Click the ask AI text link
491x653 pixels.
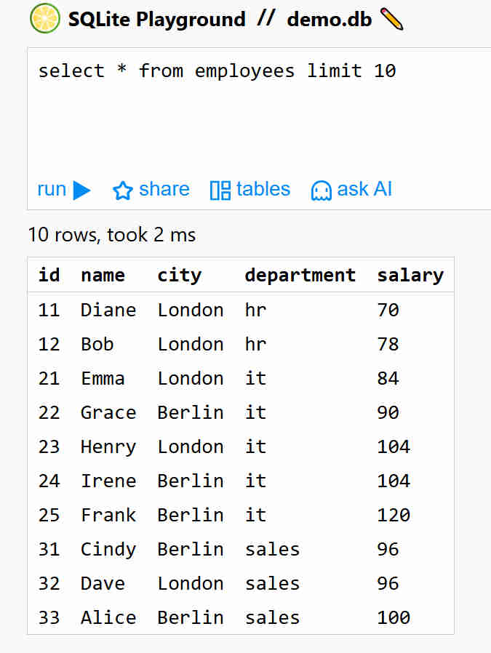point(364,189)
